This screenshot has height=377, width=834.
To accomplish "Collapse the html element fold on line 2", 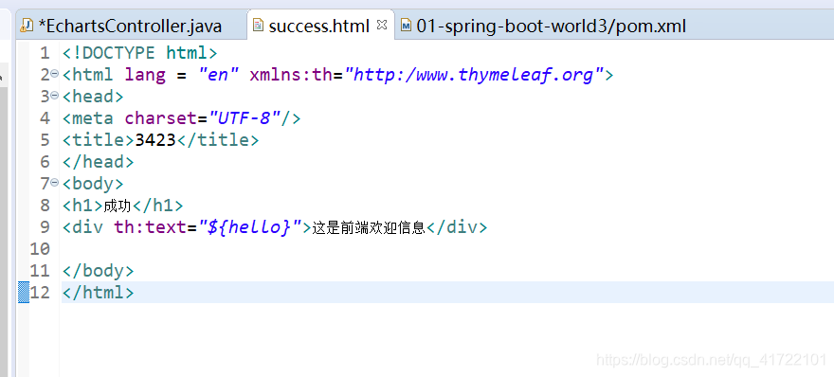I will [54, 74].
